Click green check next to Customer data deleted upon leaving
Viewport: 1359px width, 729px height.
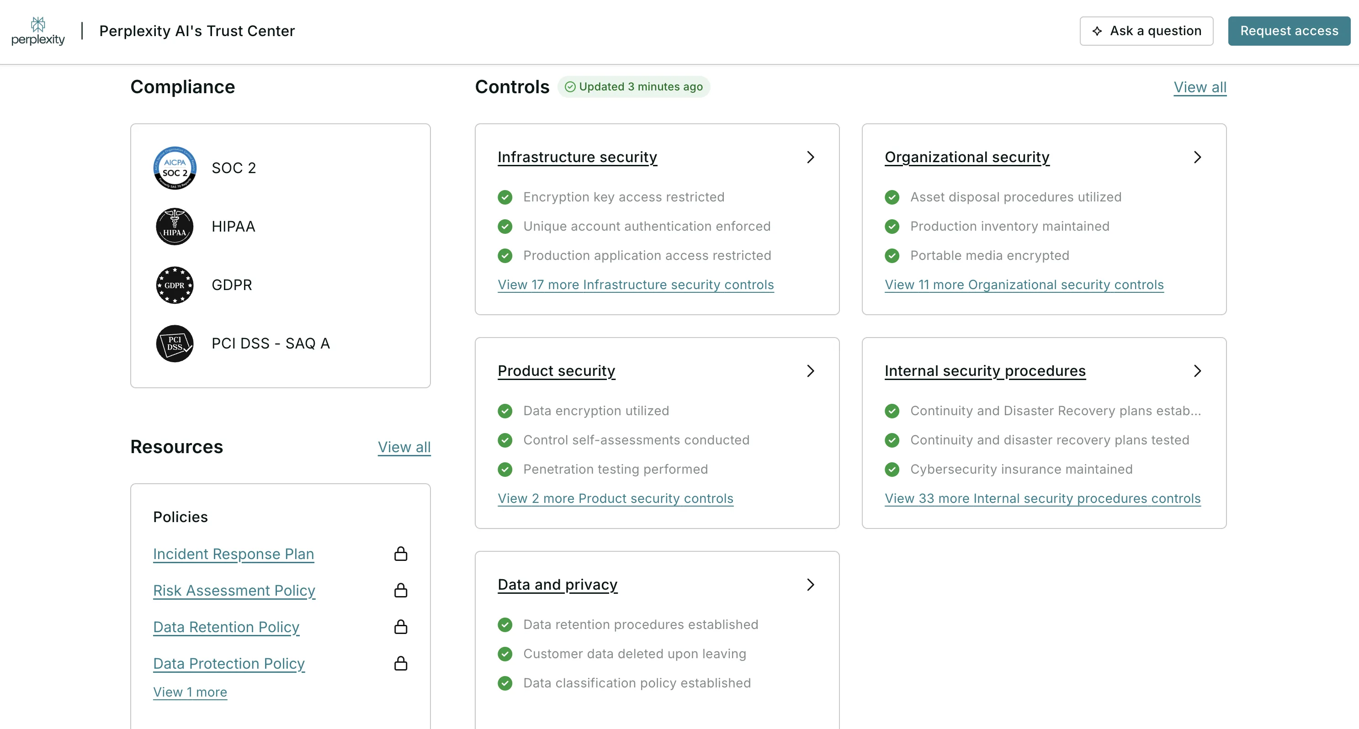[x=505, y=654]
